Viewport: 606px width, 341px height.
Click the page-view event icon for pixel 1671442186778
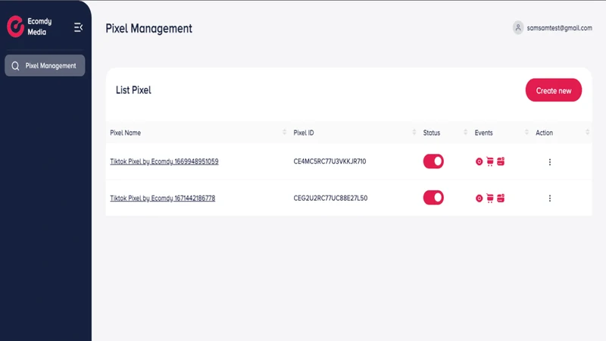point(479,199)
